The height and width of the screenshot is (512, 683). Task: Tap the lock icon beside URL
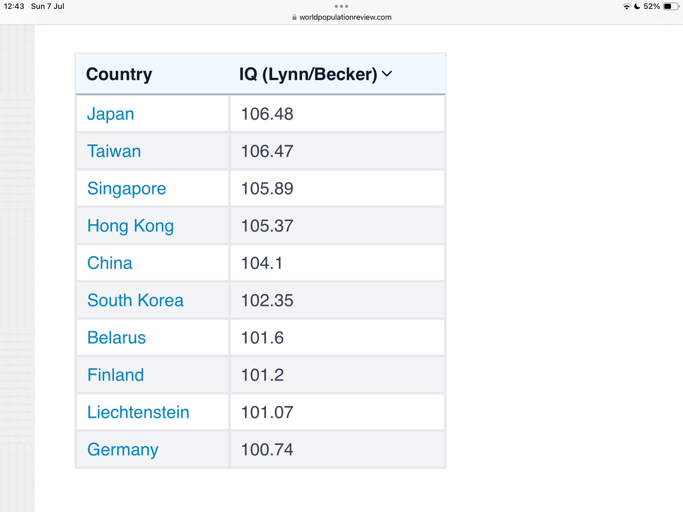294,17
